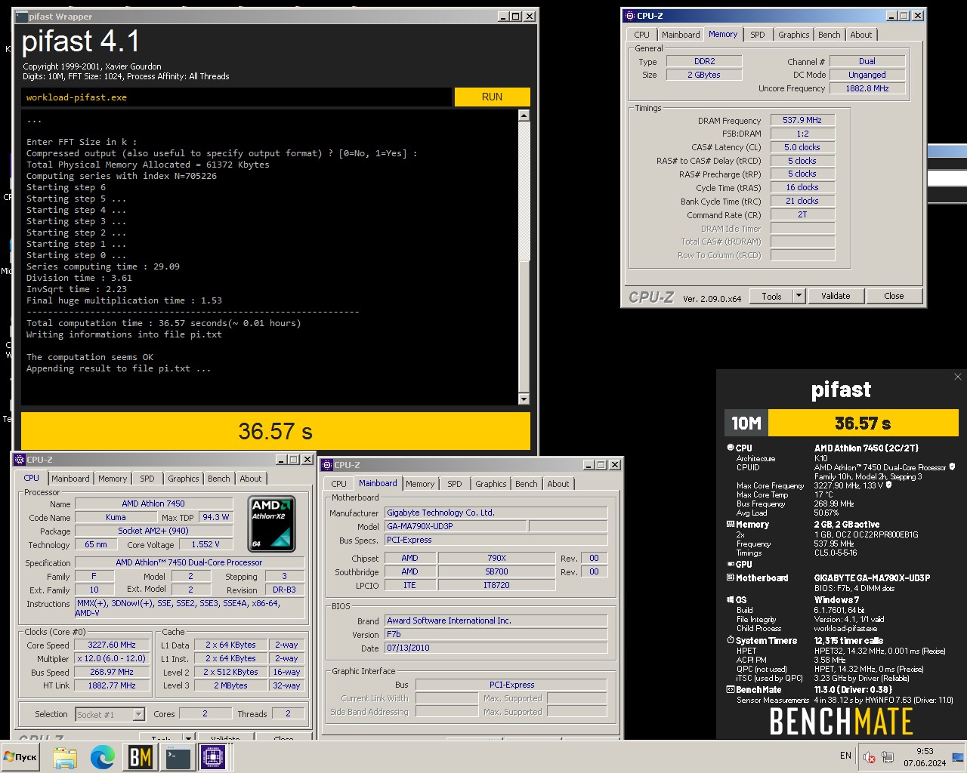Open Memory tab in the CPU-Z mainboard window
This screenshot has width=967, height=773.
pos(420,484)
